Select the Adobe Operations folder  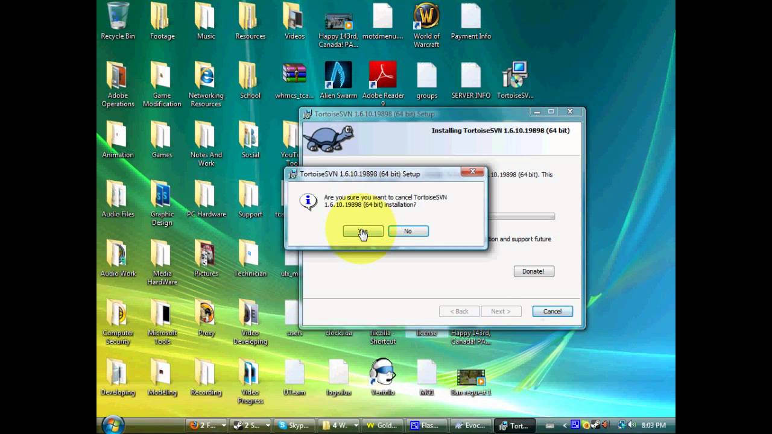click(118, 84)
